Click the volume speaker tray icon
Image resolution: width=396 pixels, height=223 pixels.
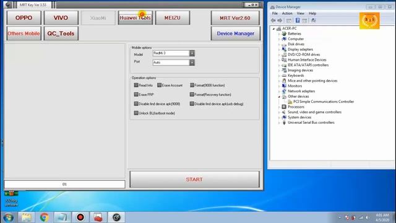(x=367, y=217)
